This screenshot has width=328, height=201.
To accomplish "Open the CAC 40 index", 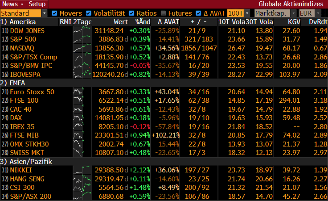I will pyautogui.click(x=20, y=109).
